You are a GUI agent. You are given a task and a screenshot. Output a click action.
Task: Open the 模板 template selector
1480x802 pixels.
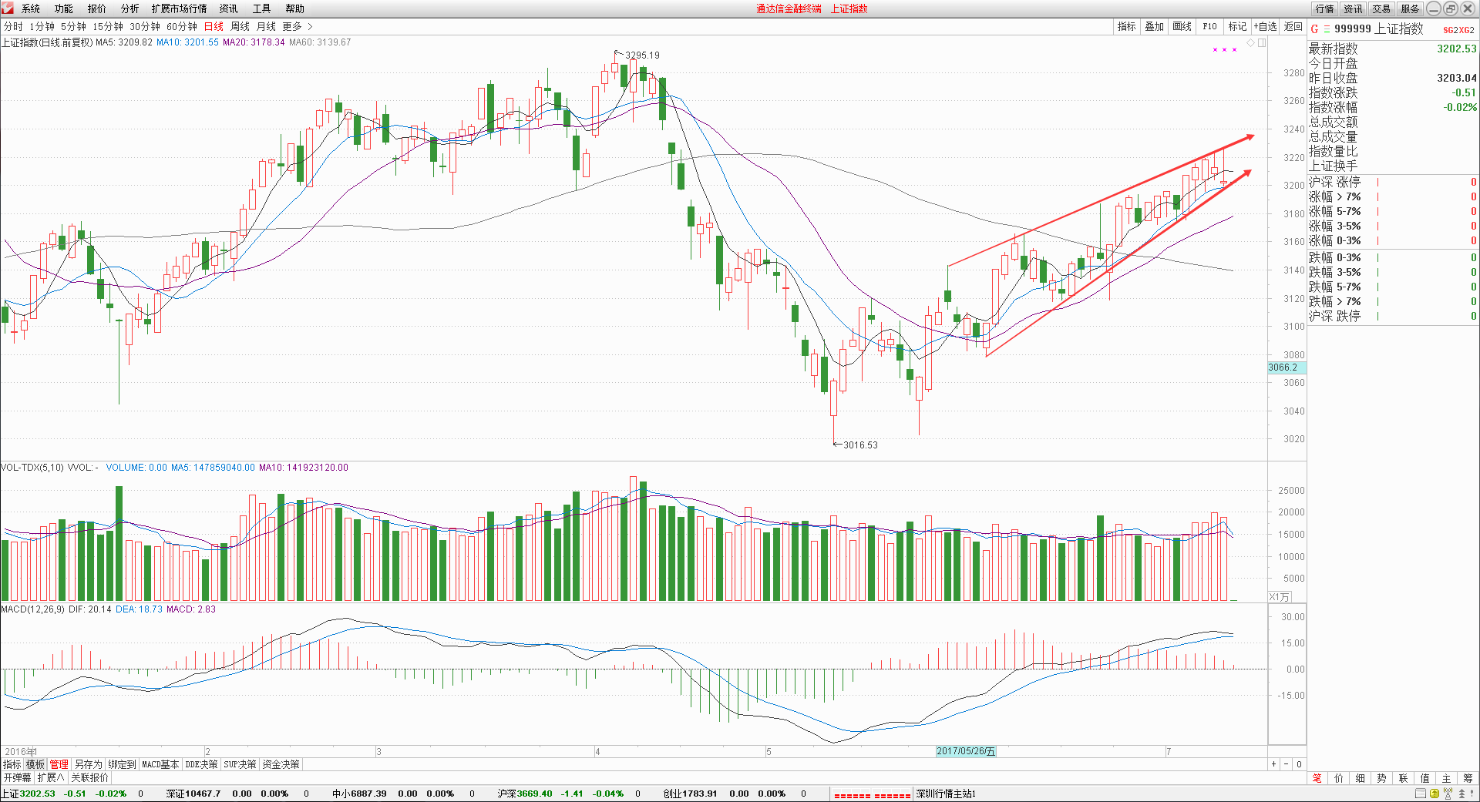click(x=35, y=764)
